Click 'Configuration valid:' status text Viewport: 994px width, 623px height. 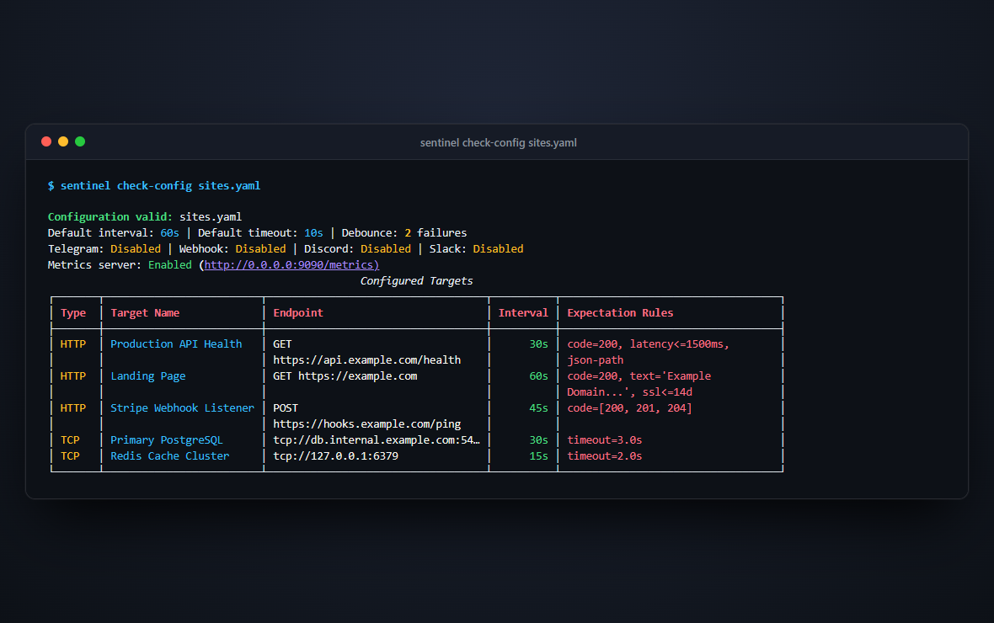[110, 216]
